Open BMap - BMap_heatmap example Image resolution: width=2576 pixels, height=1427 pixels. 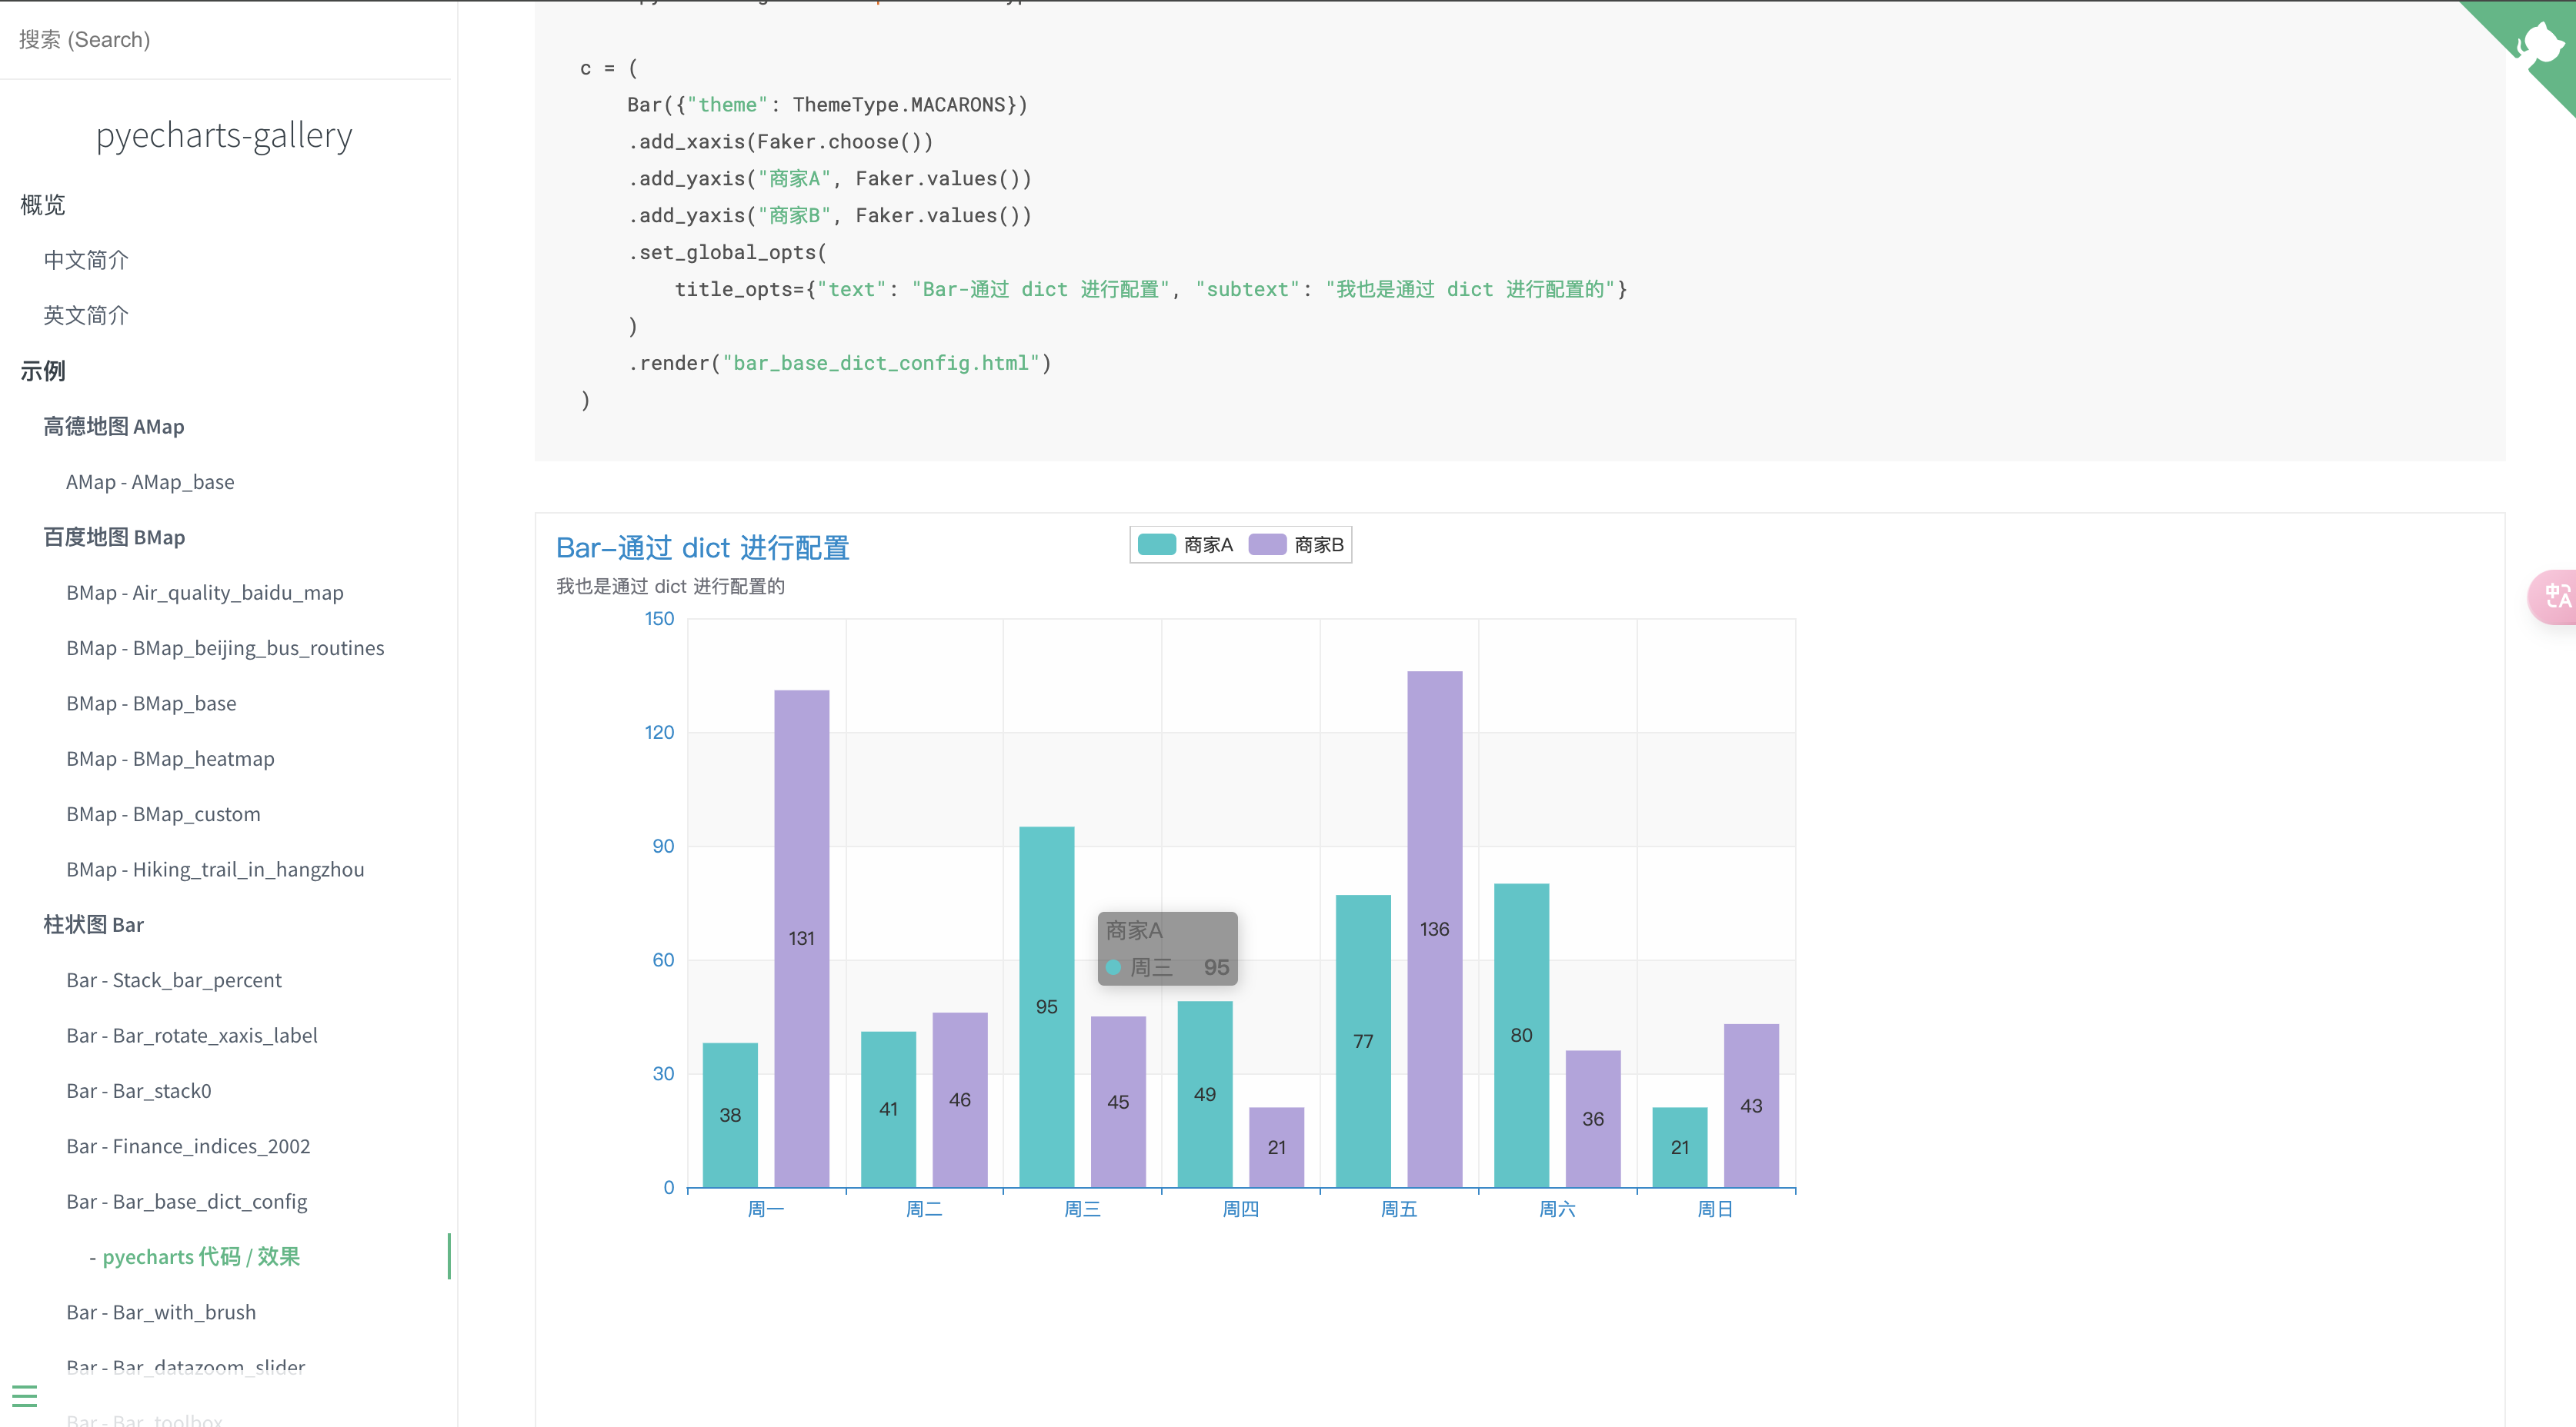pyautogui.click(x=170, y=760)
